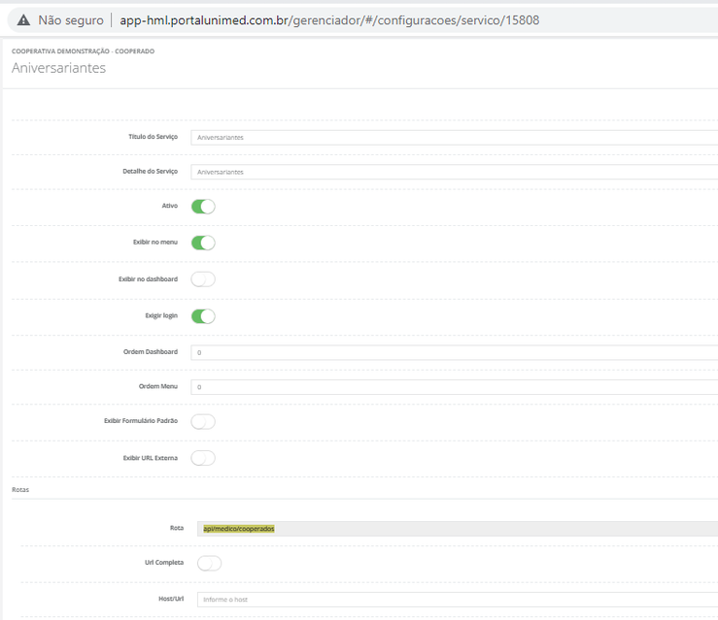Click the 'Não seguro' security label
Screen dimensions: 718x620
tap(71, 20)
